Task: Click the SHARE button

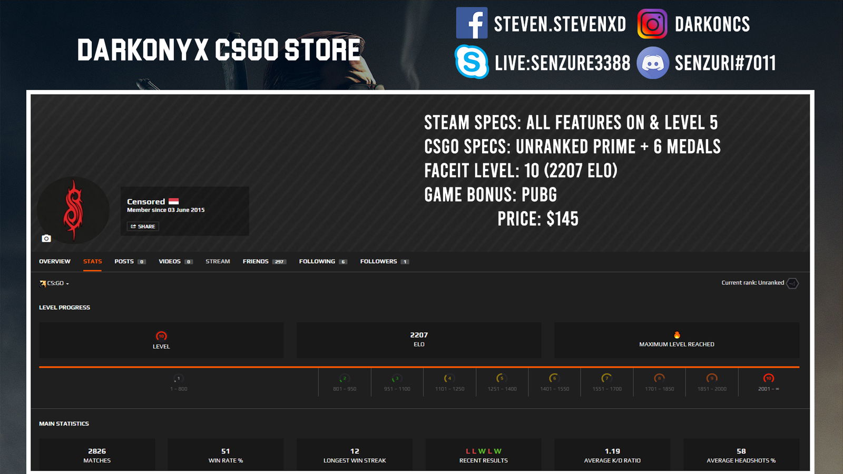Action: coord(143,226)
